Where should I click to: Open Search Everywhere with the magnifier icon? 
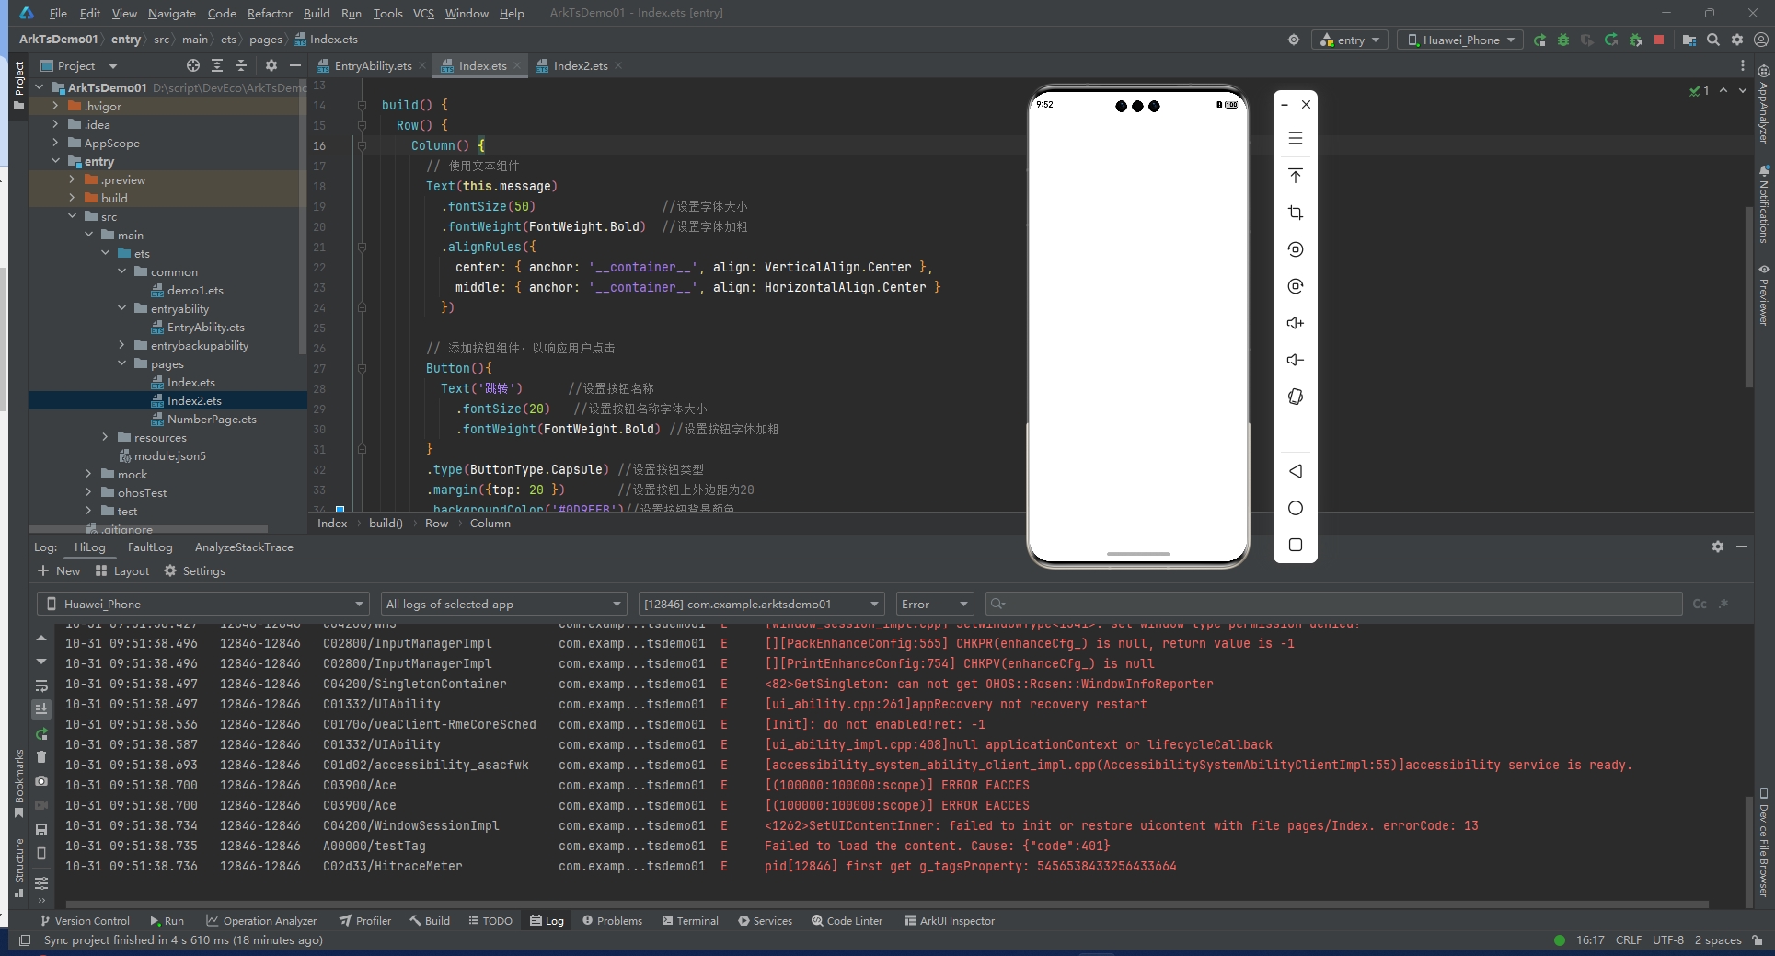point(1713,40)
